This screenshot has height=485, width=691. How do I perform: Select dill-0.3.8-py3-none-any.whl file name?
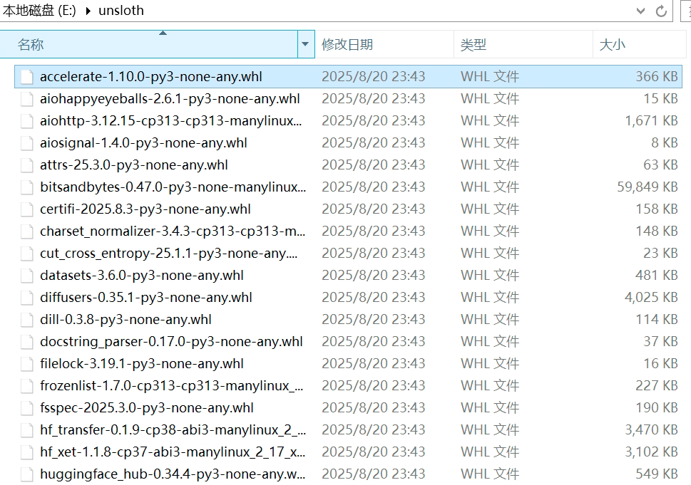coord(126,320)
